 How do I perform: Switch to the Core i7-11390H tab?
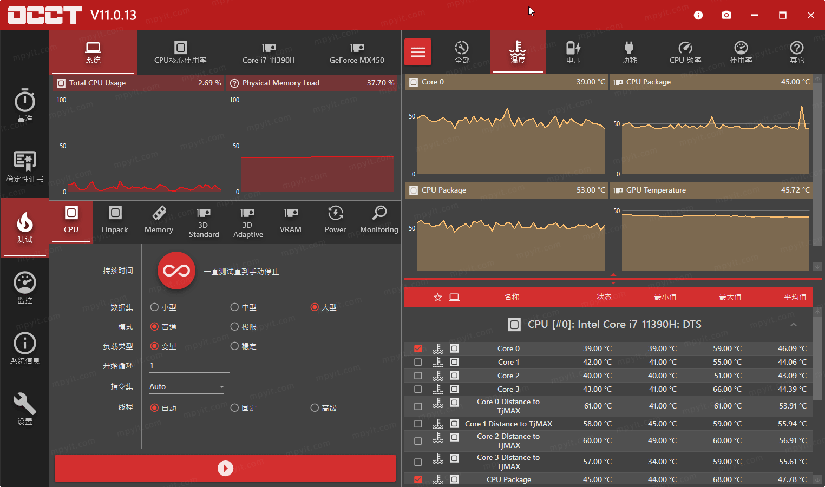(269, 52)
